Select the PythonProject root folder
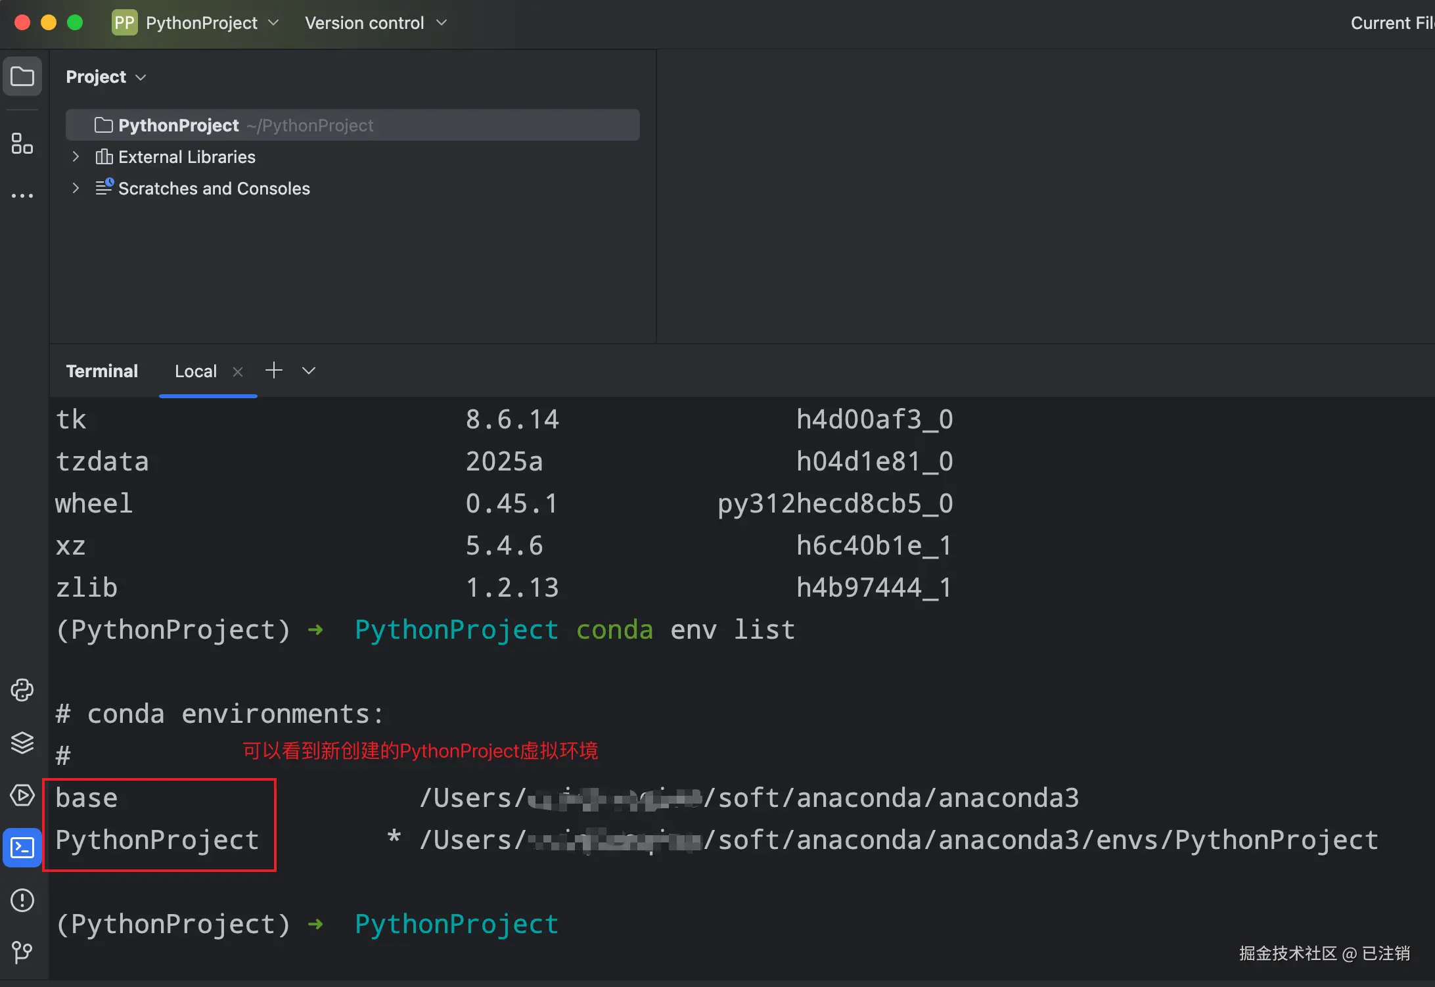The image size is (1435, 987). (178, 126)
